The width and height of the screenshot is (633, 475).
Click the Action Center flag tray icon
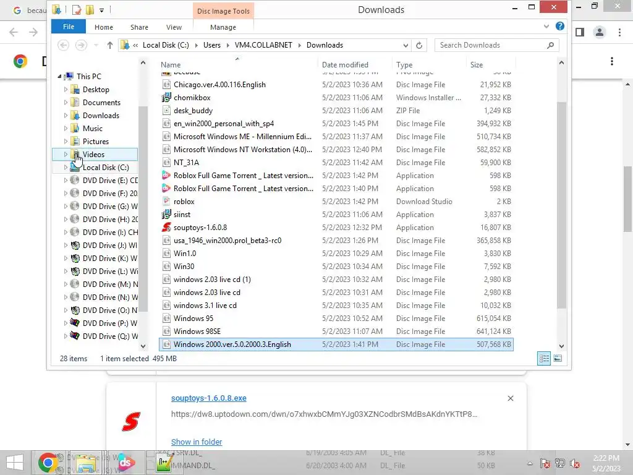click(x=545, y=463)
